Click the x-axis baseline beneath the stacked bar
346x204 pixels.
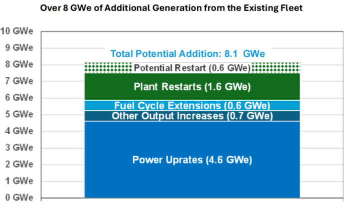(x=192, y=199)
